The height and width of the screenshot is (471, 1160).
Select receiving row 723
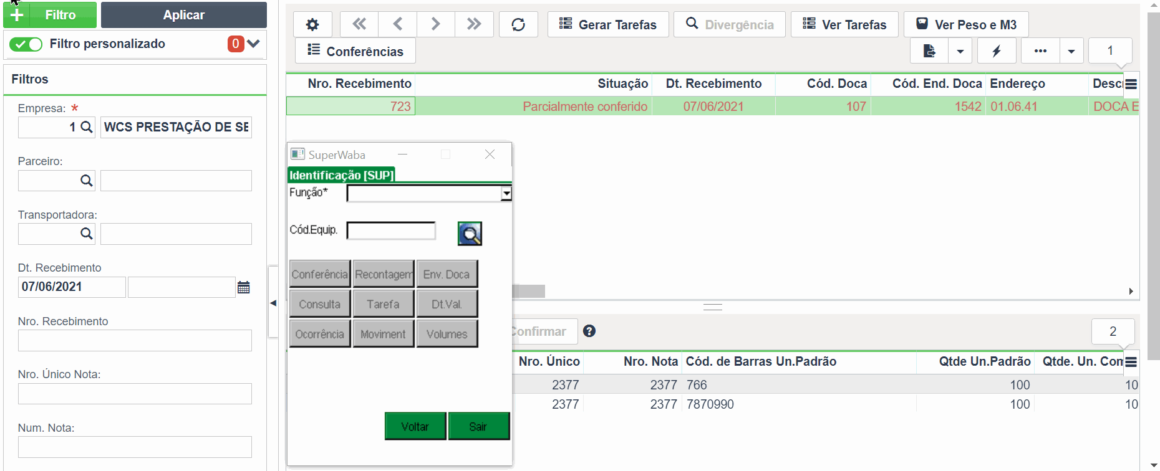pyautogui.click(x=712, y=107)
